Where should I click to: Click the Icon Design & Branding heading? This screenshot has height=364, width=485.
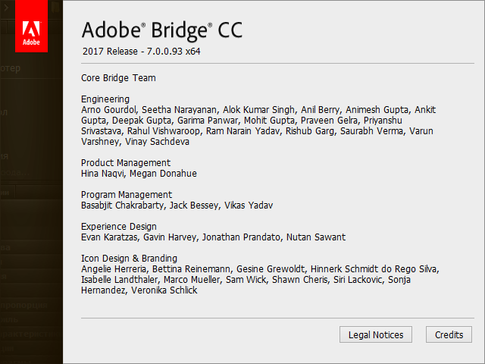pos(129,258)
